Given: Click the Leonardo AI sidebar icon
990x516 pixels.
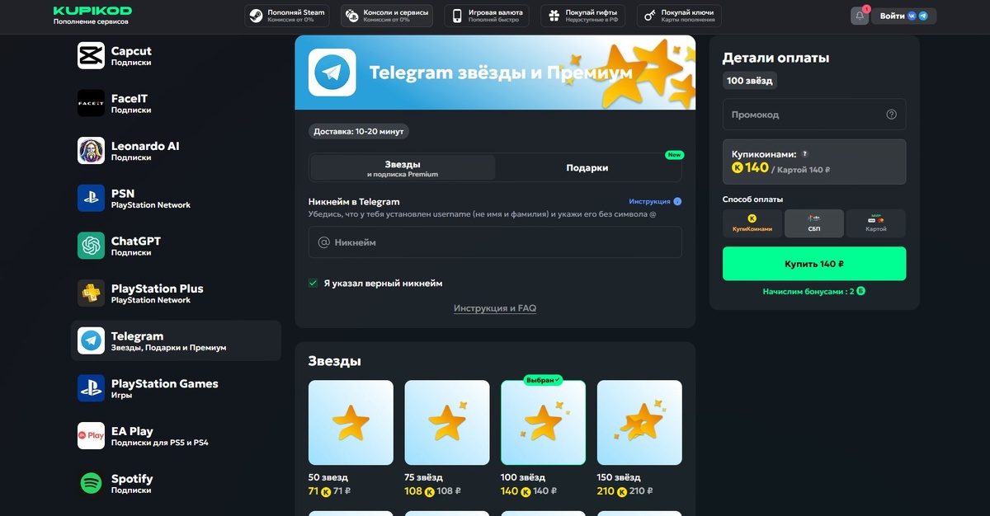Looking at the screenshot, I should click(x=91, y=151).
